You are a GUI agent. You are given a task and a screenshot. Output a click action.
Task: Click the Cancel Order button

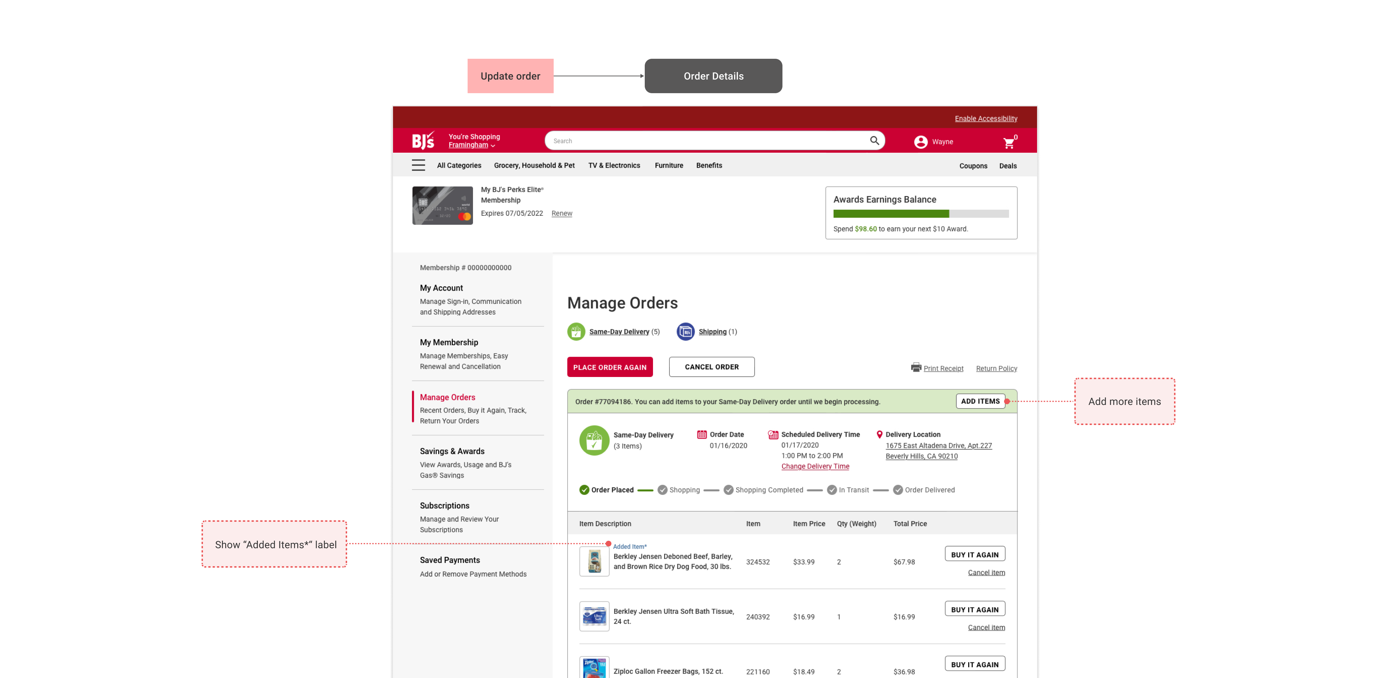coord(712,367)
